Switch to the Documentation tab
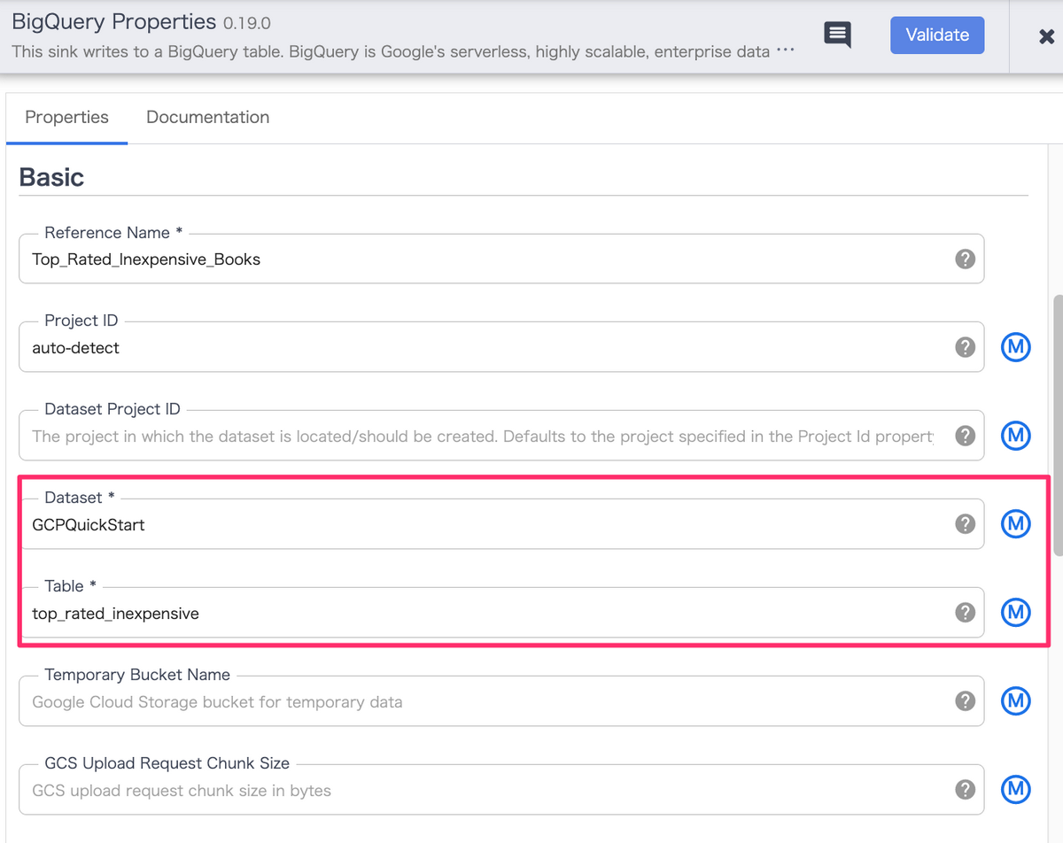This screenshot has height=843, width=1063. (207, 117)
